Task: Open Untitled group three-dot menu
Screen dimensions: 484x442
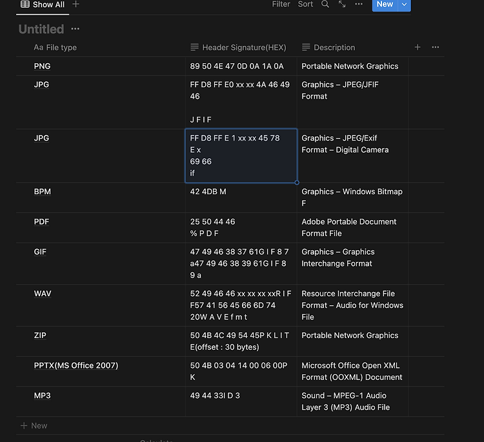Action: pos(76,29)
